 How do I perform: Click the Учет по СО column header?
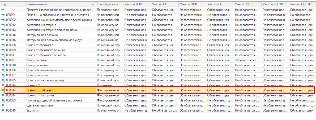click(220, 4)
